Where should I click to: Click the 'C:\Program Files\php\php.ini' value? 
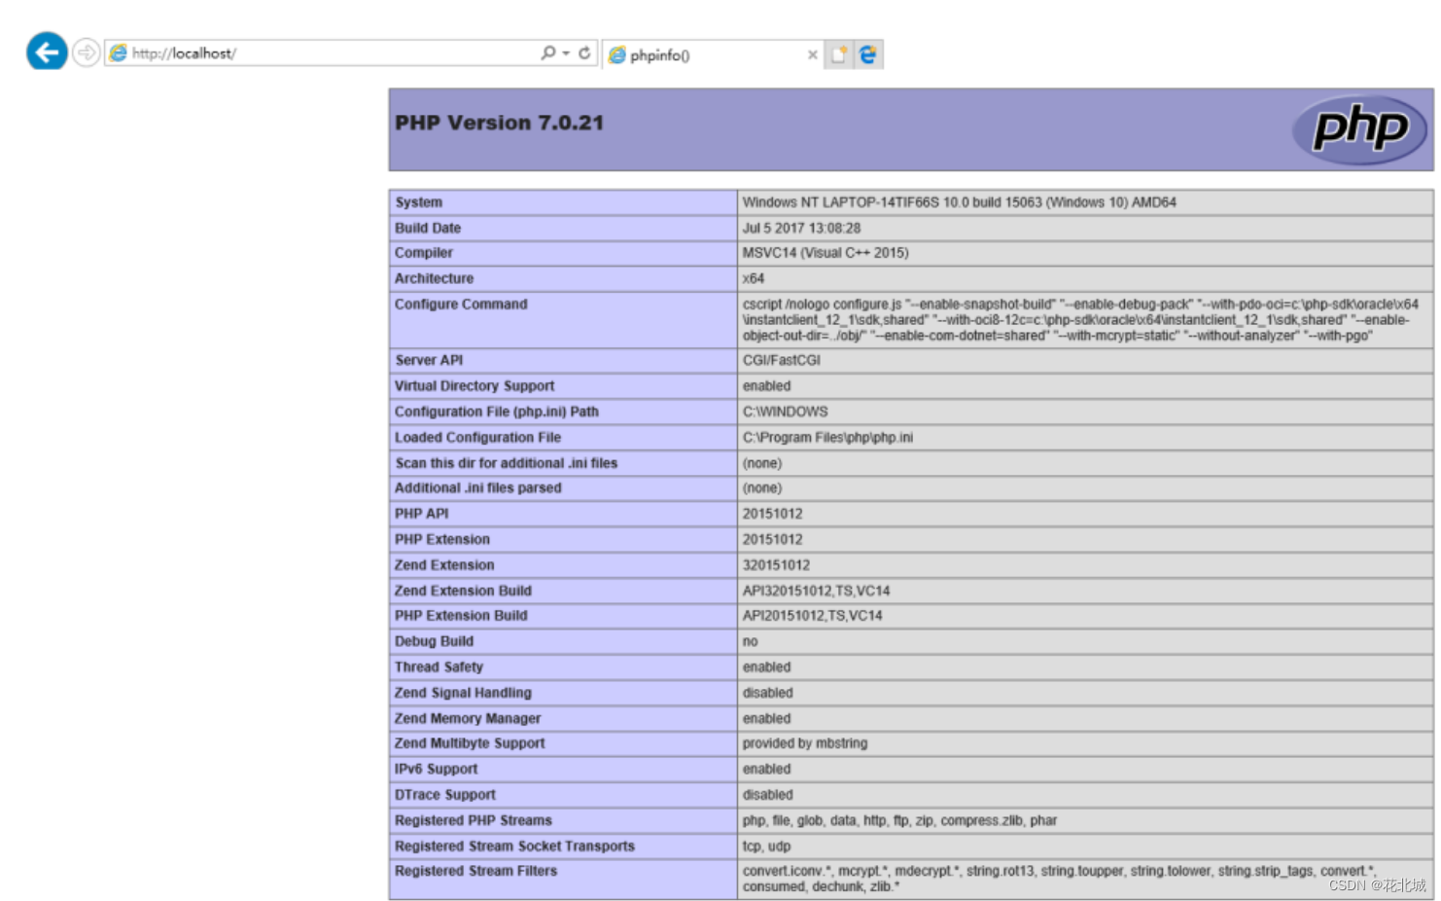[828, 438]
